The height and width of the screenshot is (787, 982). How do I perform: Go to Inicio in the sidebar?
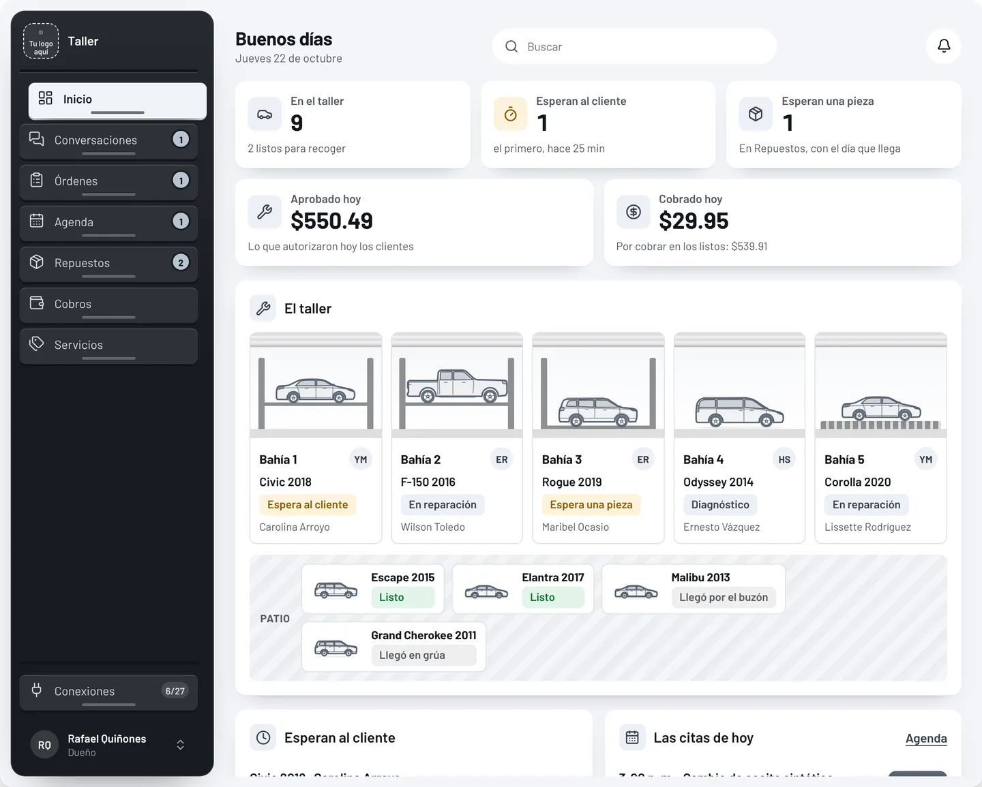point(117,100)
